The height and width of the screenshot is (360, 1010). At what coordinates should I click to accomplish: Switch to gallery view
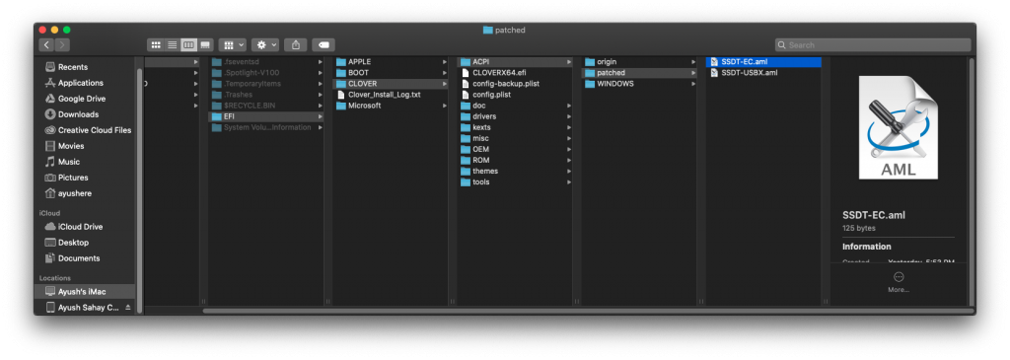(205, 45)
